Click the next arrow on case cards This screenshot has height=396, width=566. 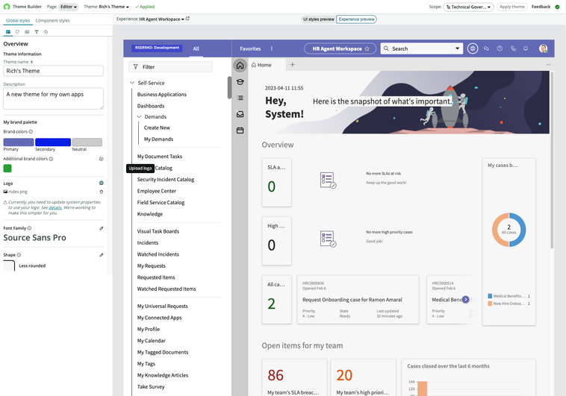tap(466, 299)
